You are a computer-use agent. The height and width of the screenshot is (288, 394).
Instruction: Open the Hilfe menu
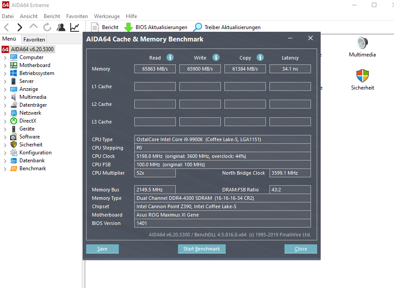click(132, 16)
